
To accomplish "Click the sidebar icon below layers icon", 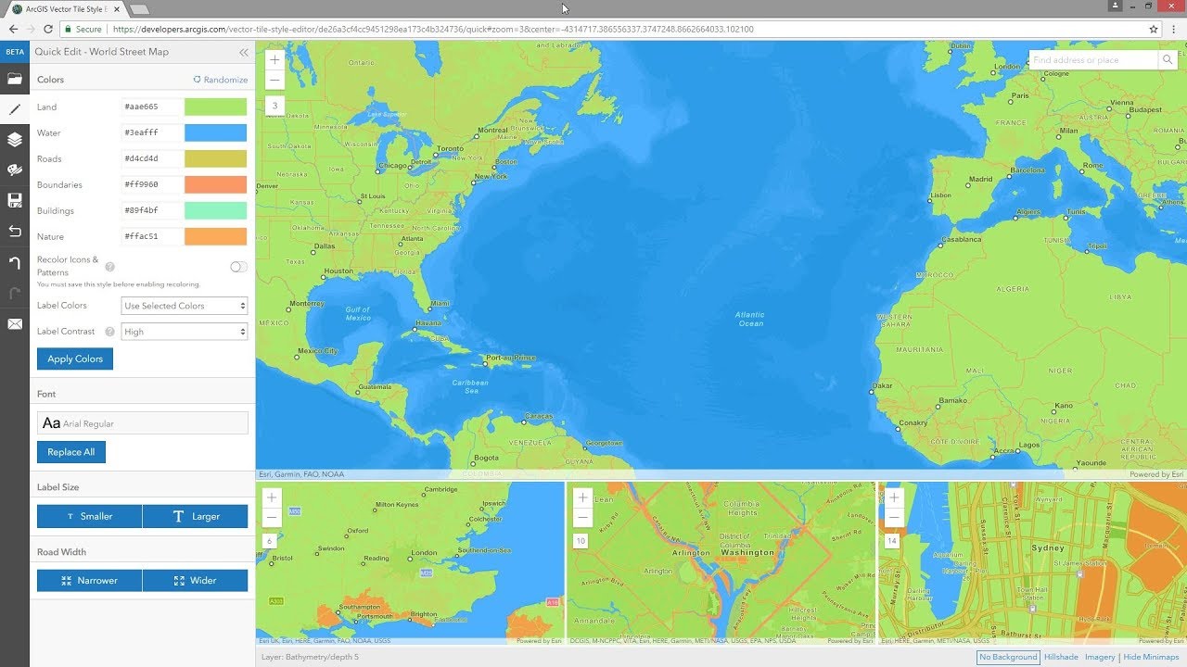I will tap(15, 170).
